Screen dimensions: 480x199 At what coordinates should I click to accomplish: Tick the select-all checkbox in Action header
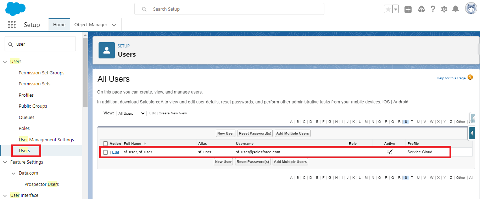105,143
